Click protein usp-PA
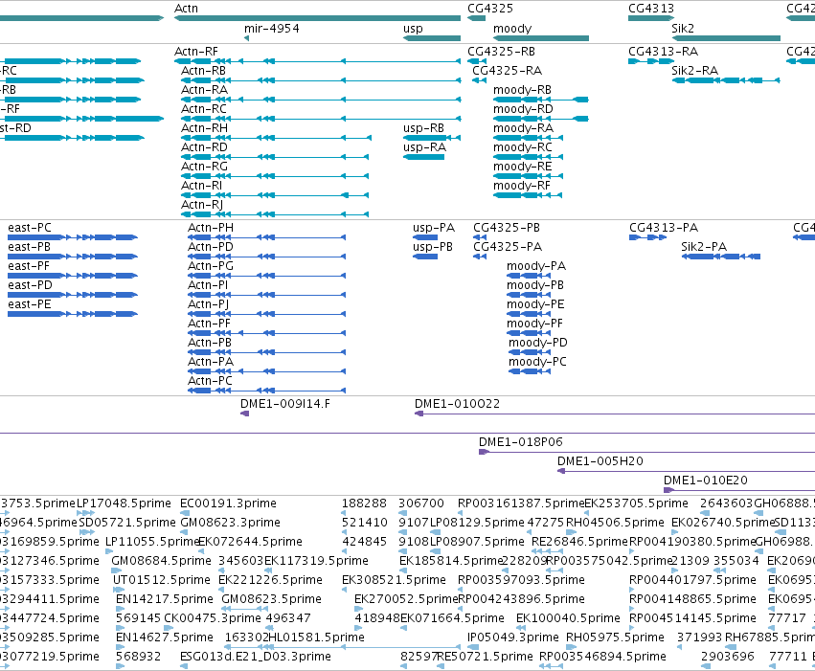815x671 pixels. point(434,228)
